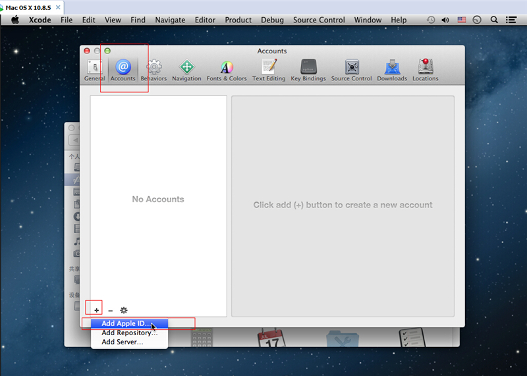Click the remove (−) account button

pyautogui.click(x=110, y=310)
